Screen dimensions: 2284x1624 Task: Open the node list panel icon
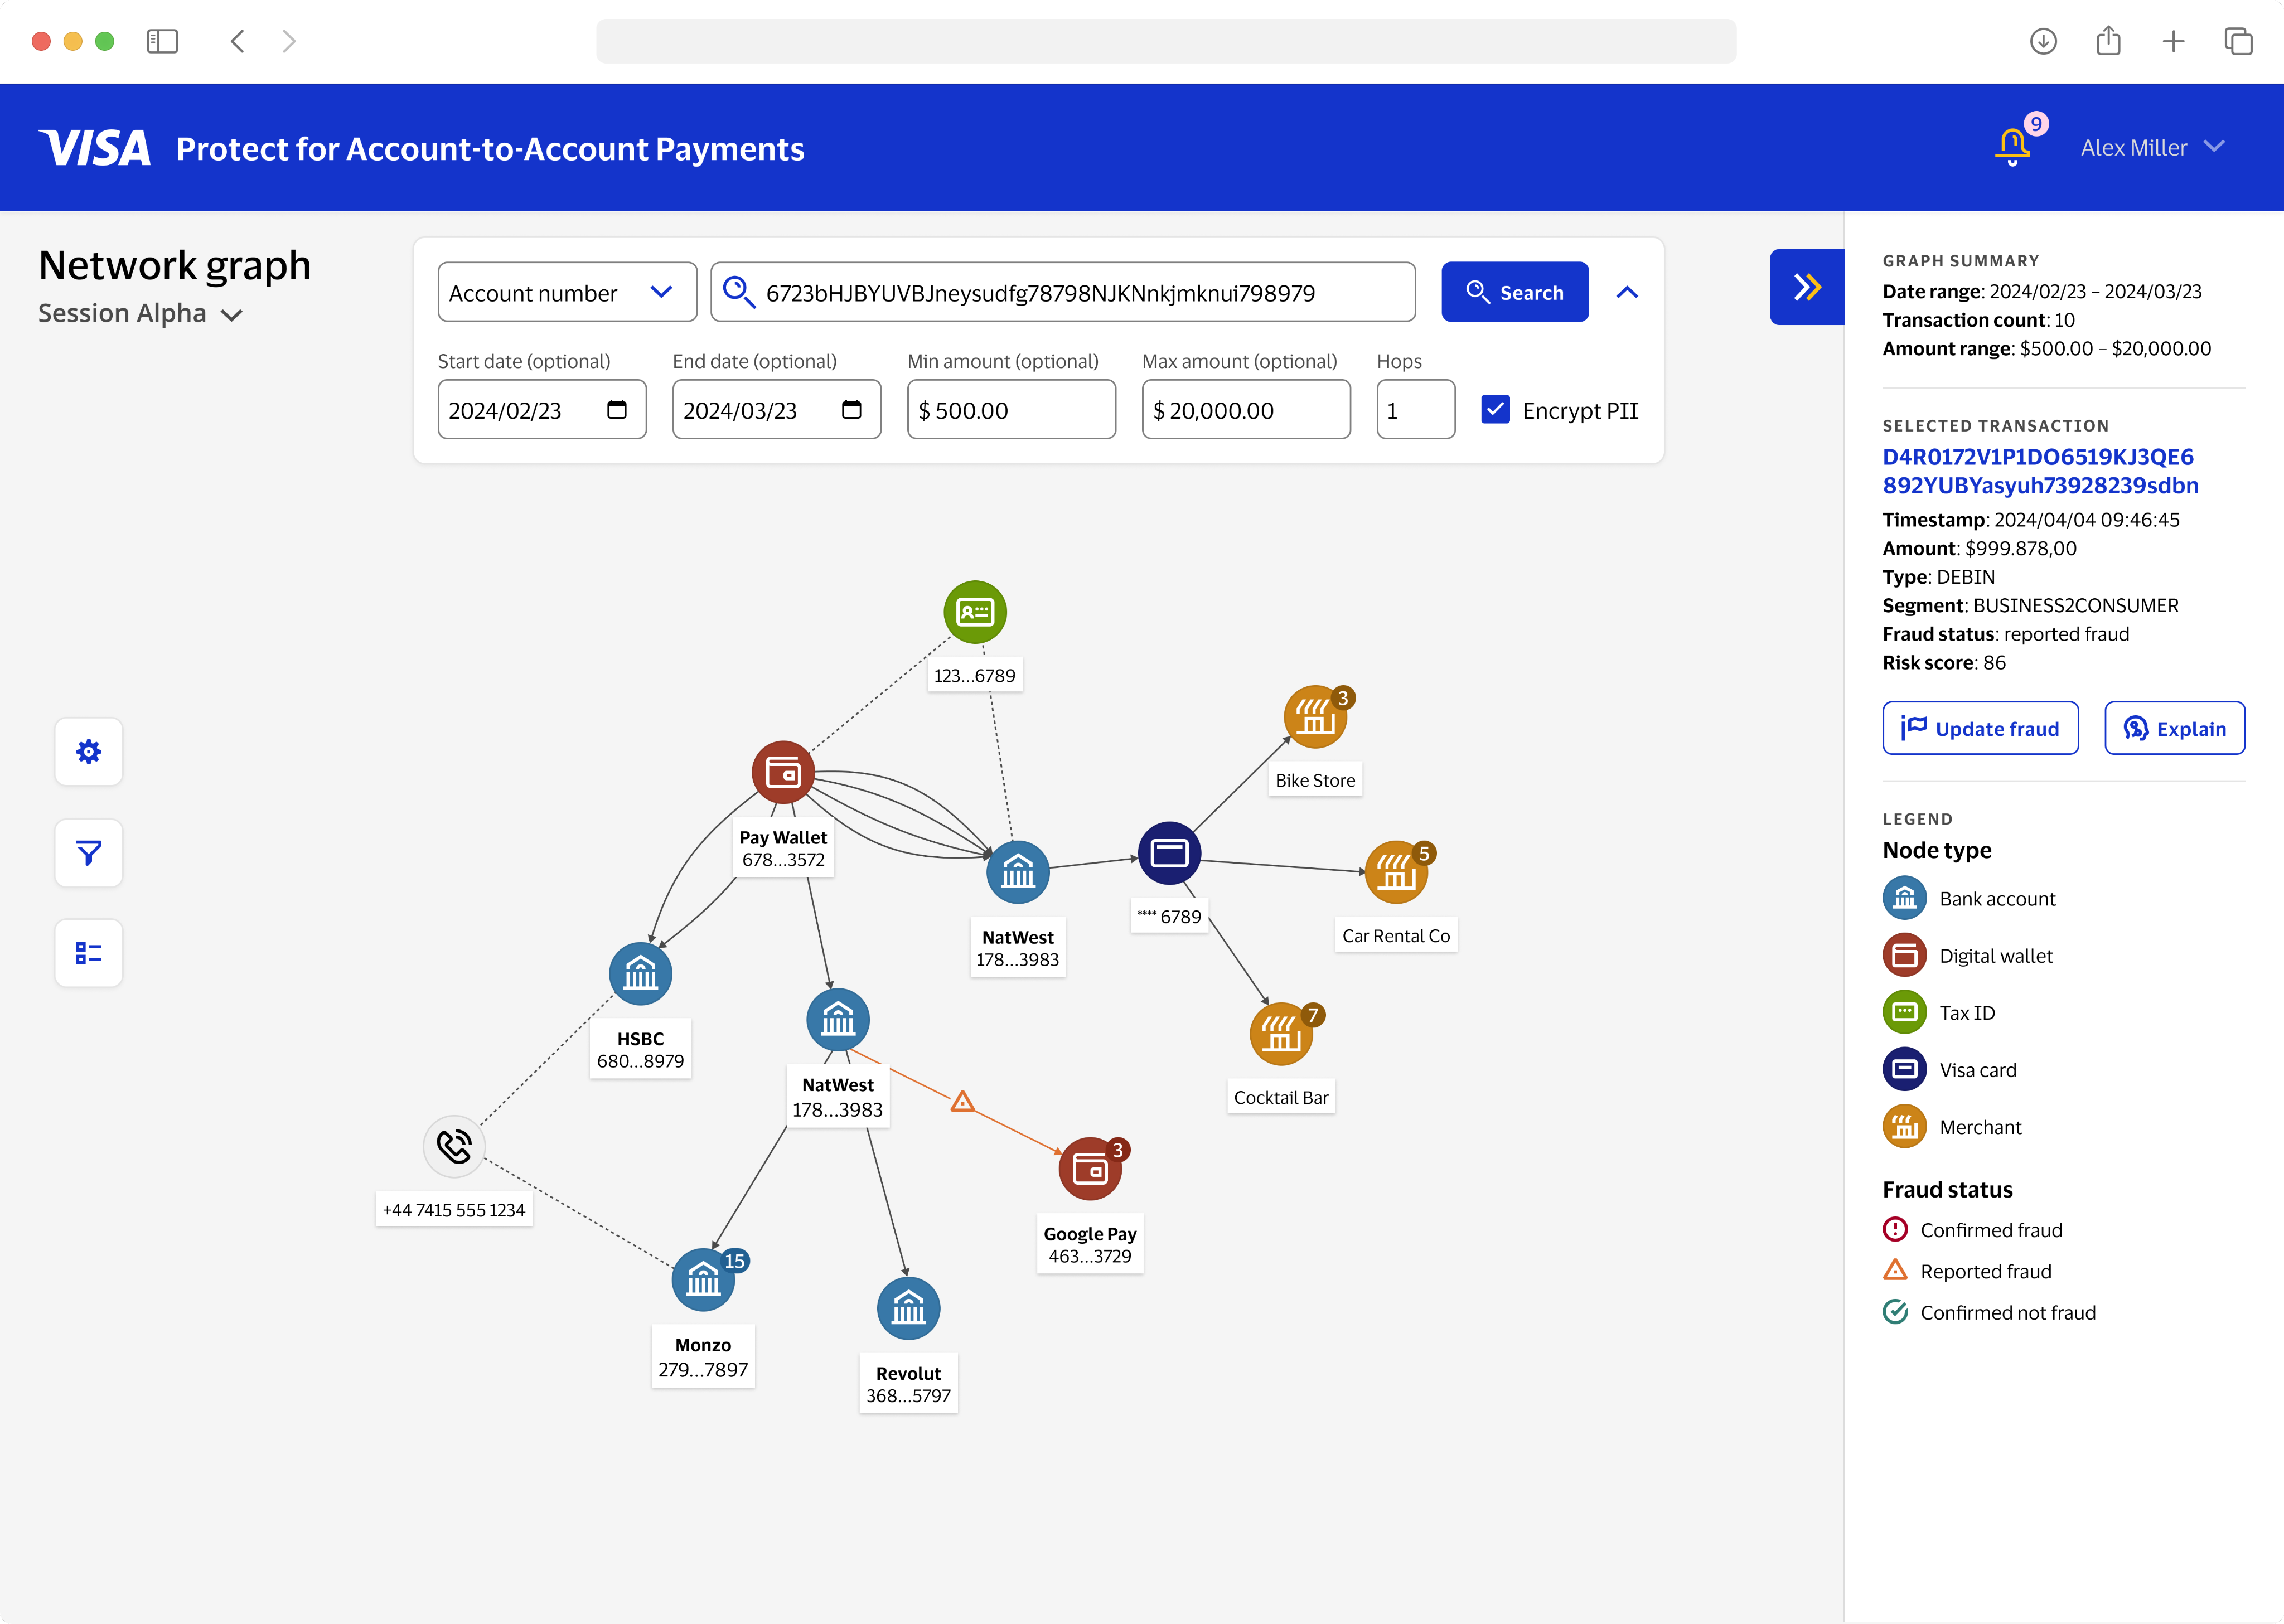click(88, 953)
